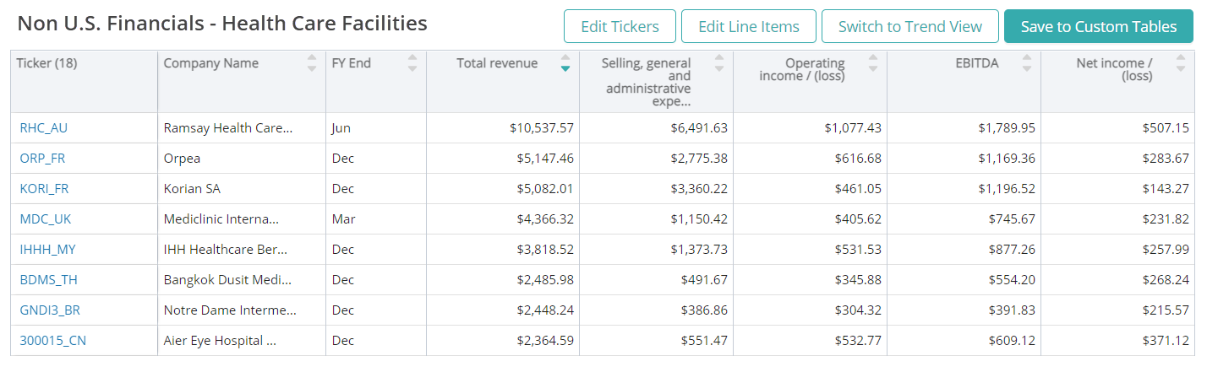Save table to Custom Tables
The width and height of the screenshot is (1207, 372).
tap(1098, 26)
